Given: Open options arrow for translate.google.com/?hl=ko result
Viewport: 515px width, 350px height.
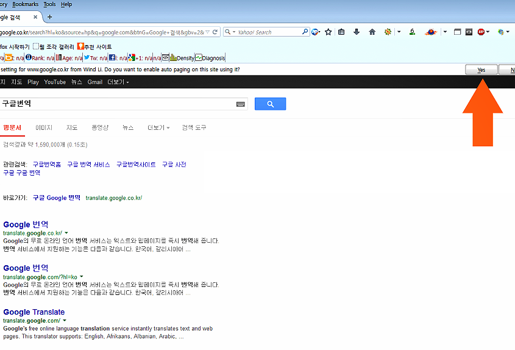Looking at the screenshot, I should coord(82,276).
